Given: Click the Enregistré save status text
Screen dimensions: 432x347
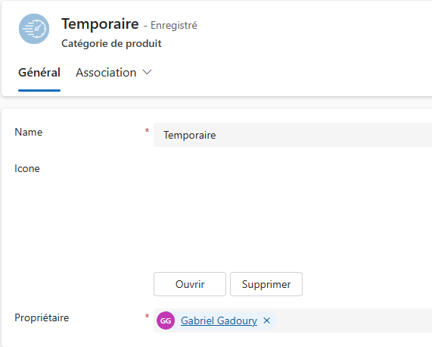Looking at the screenshot, I should coord(173,25).
